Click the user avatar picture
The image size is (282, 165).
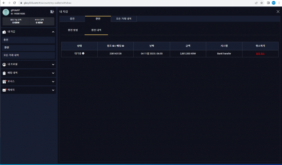click(x=6, y=12)
